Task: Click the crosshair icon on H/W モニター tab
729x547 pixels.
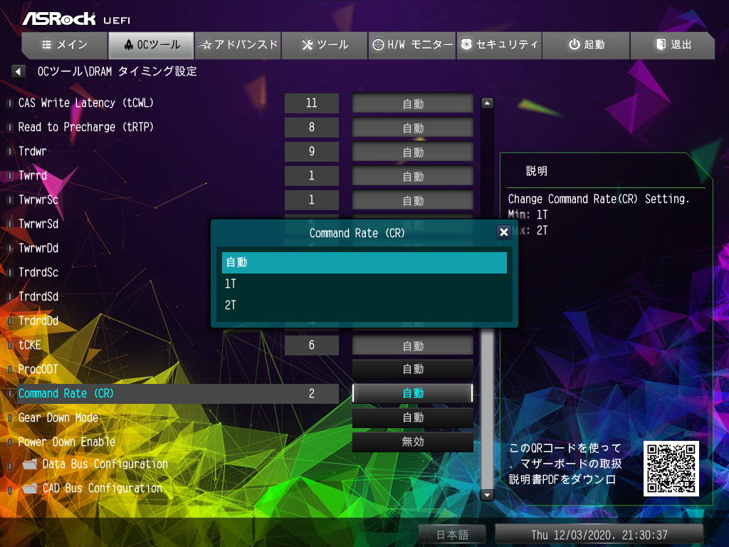Action: coord(379,44)
